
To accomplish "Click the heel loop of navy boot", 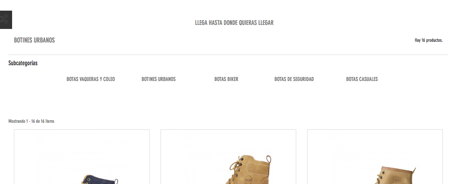I will pyautogui.click(x=116, y=181).
